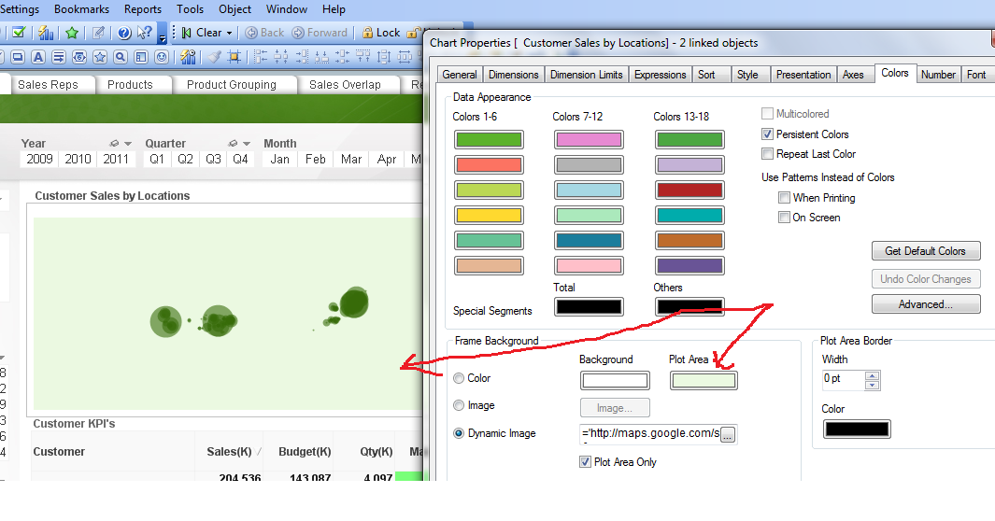Activate the What's This pointer help icon
The height and width of the screenshot is (521, 995).
pyautogui.click(x=145, y=32)
